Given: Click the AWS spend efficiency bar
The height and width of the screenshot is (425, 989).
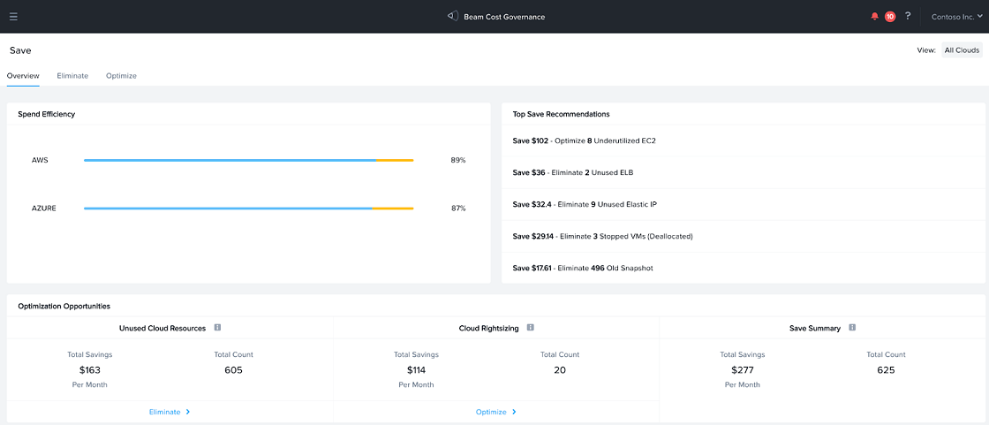Looking at the screenshot, I should pyautogui.click(x=248, y=160).
